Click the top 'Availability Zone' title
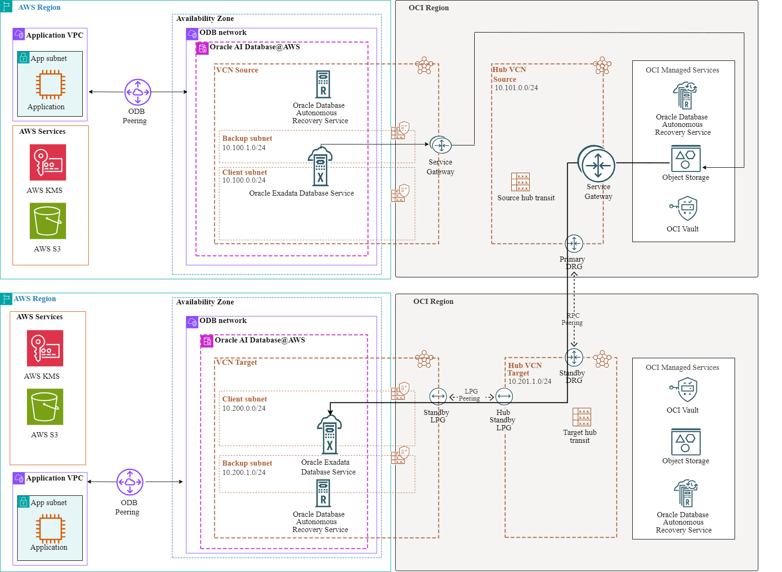782x572 pixels. 205,19
